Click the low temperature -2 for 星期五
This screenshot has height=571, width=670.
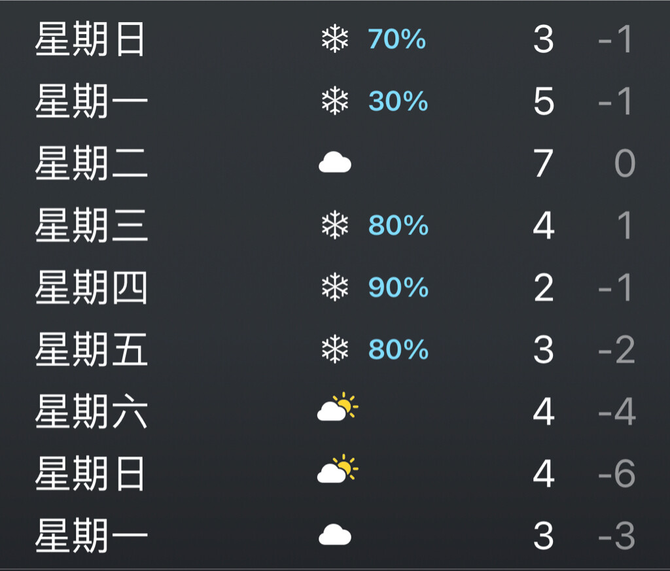(x=616, y=349)
